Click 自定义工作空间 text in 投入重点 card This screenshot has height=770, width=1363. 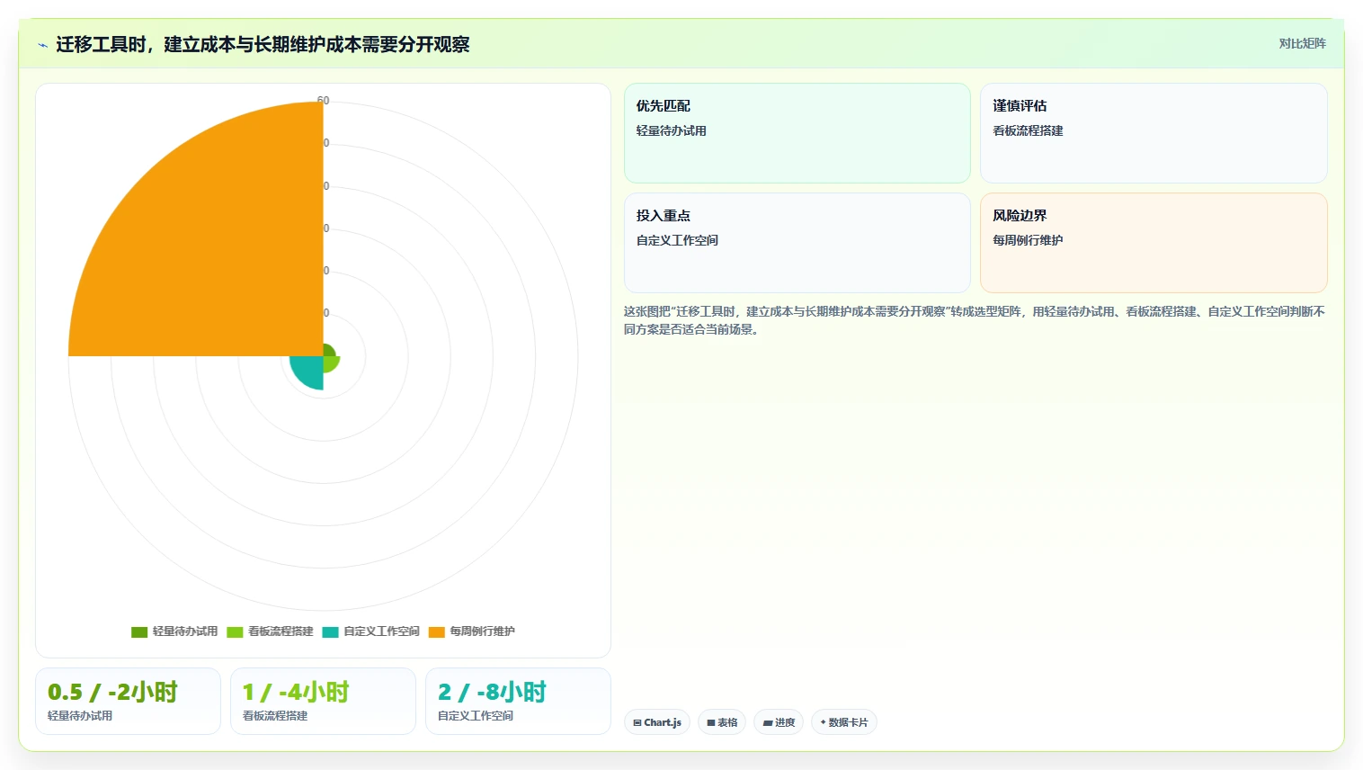(677, 240)
